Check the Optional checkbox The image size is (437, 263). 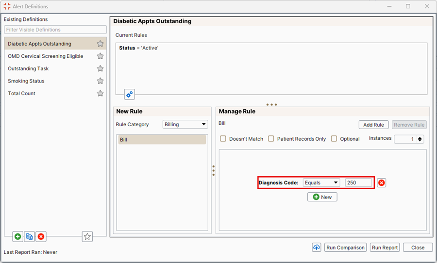(x=334, y=139)
